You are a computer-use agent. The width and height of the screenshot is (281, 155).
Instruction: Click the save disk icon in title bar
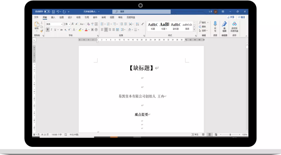53,12
